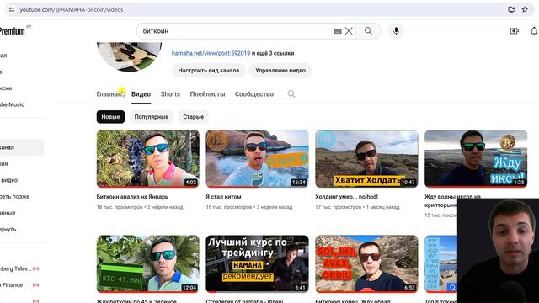Viewport: 539px width, 303px height.
Task: Start voice search with the microphone icon
Action: pyautogui.click(x=396, y=31)
